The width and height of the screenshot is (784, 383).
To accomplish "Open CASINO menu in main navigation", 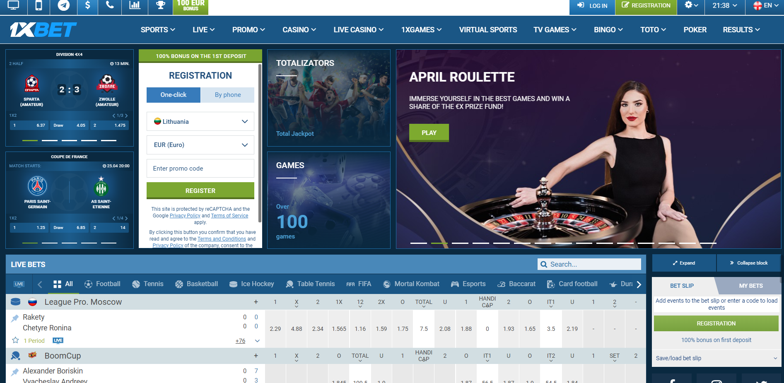I will pyautogui.click(x=299, y=30).
